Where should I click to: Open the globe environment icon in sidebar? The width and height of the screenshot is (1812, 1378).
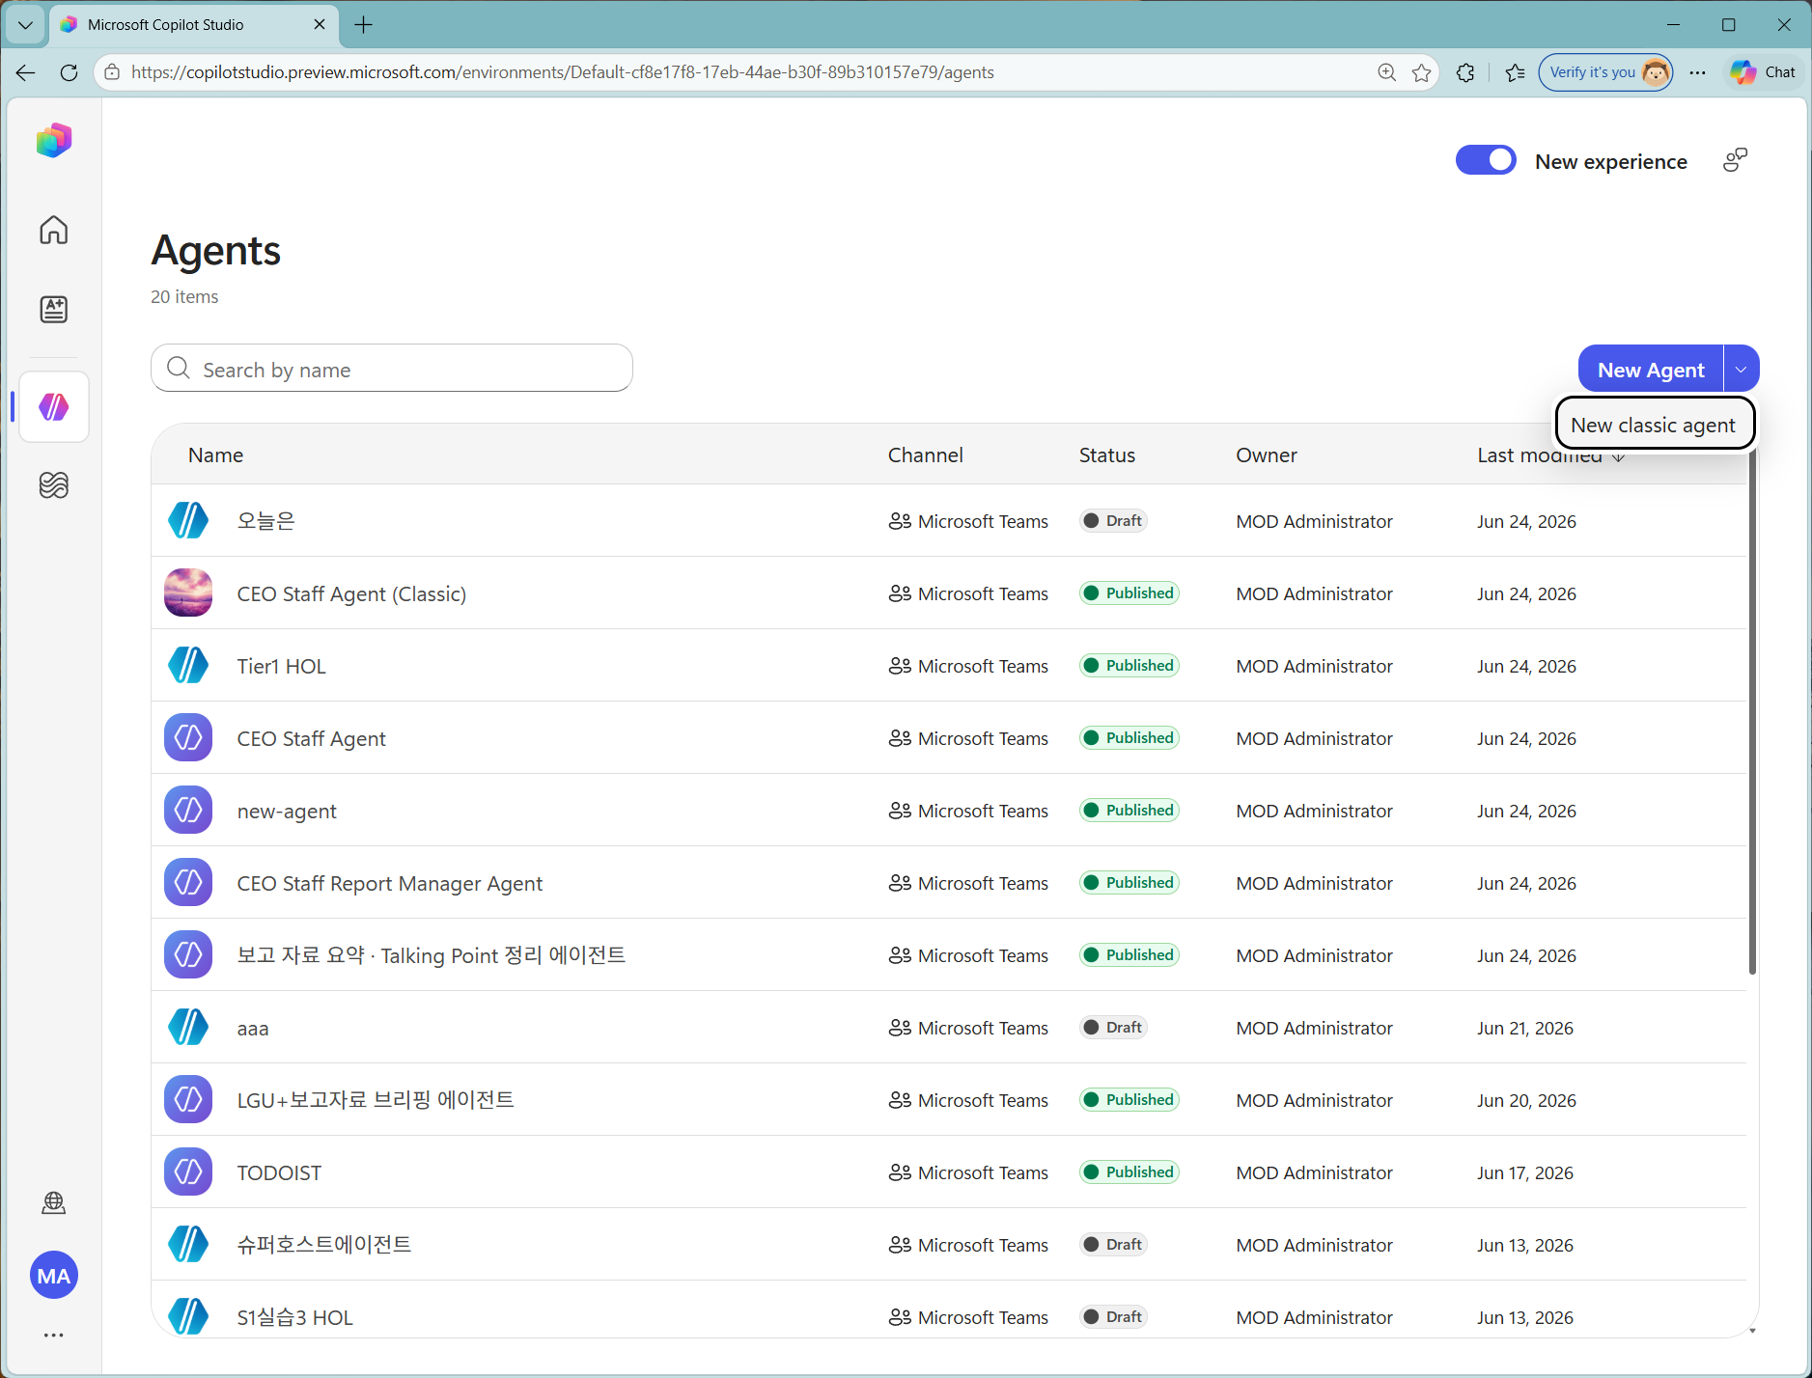point(54,1202)
